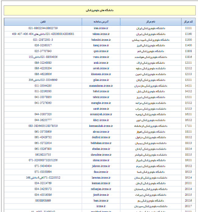Go to jahrom.ircme.ir
This screenshot has height=212, width=198.
(x=101, y=166)
